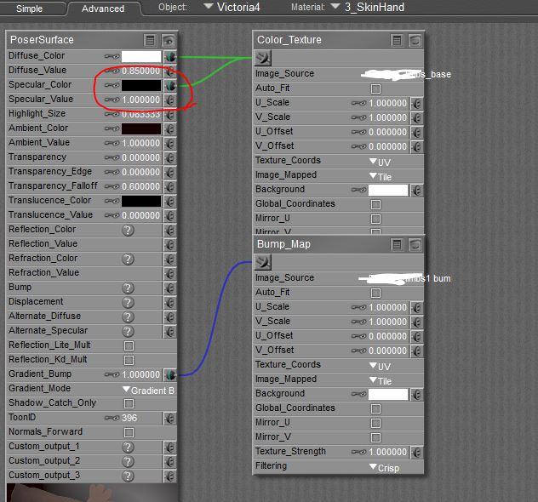Enable Reflection_Lite_Mult checkbox
This screenshot has width=538, height=502.
129,345
